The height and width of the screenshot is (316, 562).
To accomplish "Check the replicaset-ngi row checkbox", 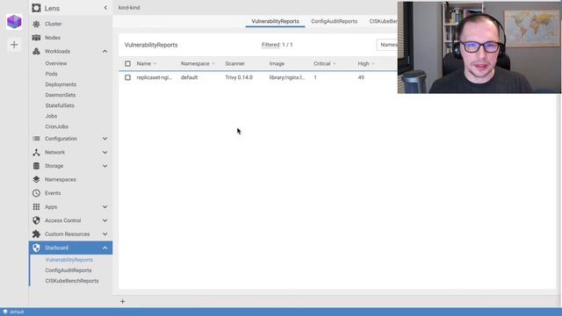I will click(127, 77).
